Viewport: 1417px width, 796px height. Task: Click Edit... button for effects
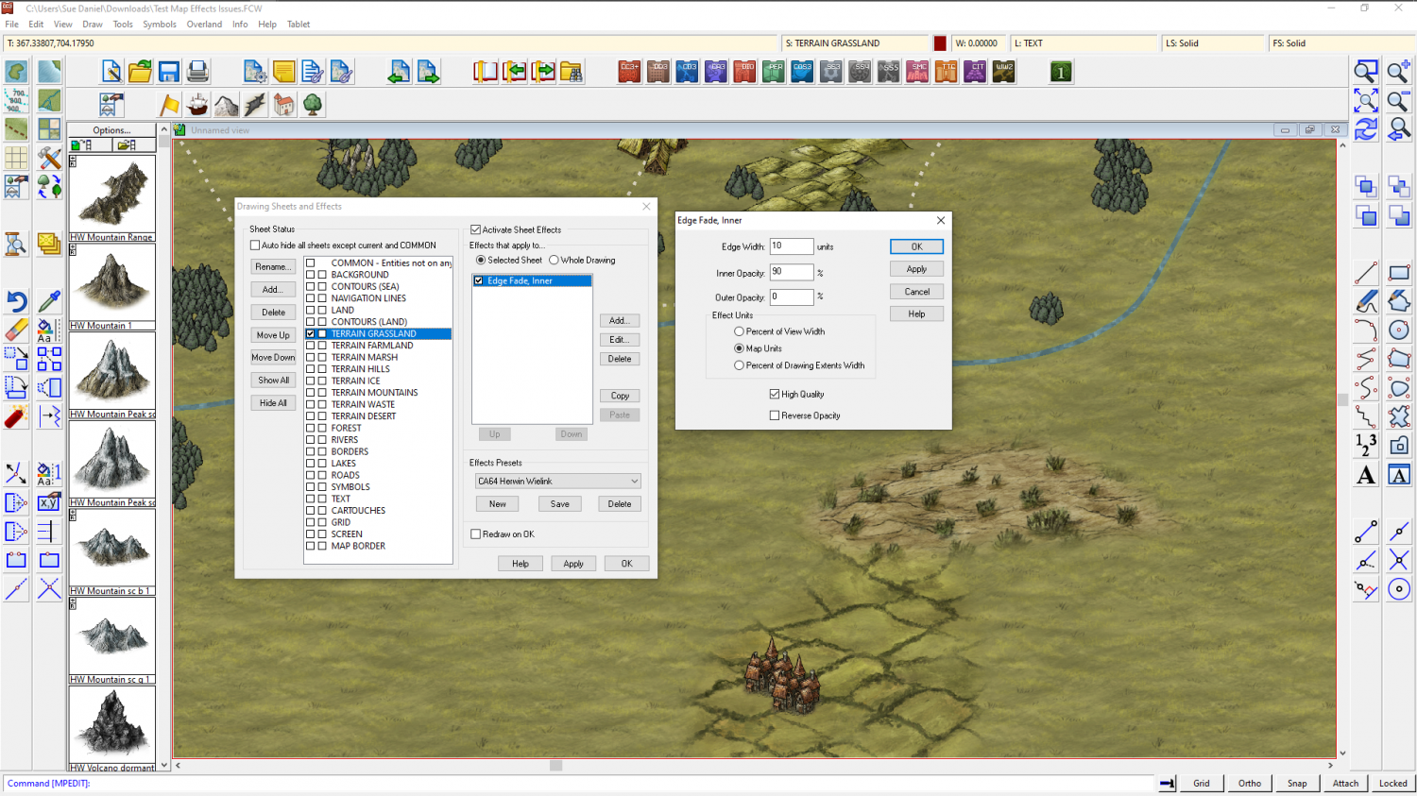619,340
